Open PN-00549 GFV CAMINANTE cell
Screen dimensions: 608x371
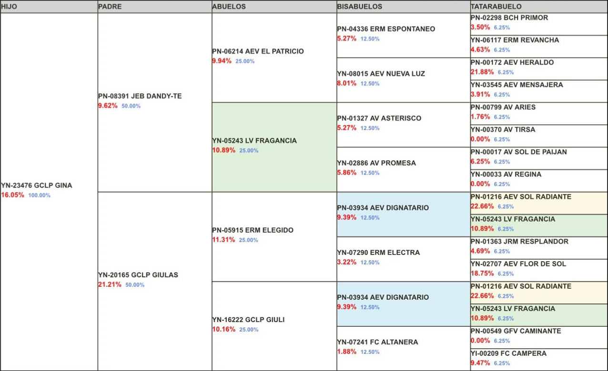[539, 337]
